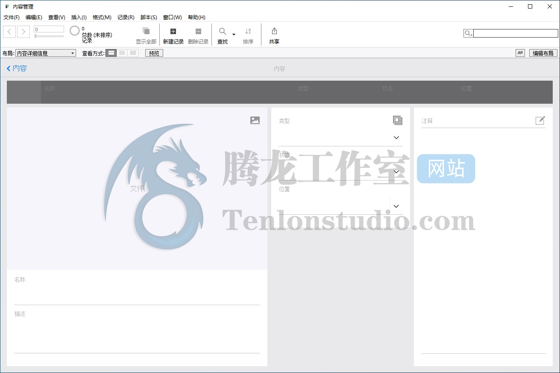Image resolution: width=560 pixels, height=373 pixels.
Task: Click the Share (共享) icon
Action: click(274, 31)
